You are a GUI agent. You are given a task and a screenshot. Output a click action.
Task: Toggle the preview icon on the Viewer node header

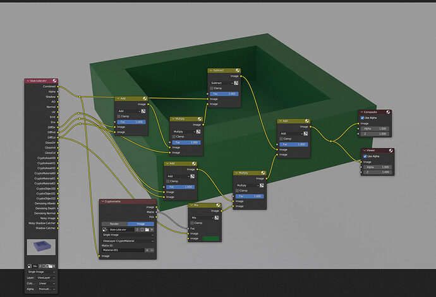point(391,150)
